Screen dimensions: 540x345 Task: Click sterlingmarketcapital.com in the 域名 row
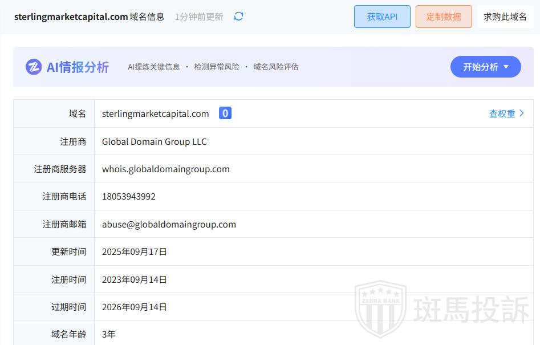tap(155, 113)
